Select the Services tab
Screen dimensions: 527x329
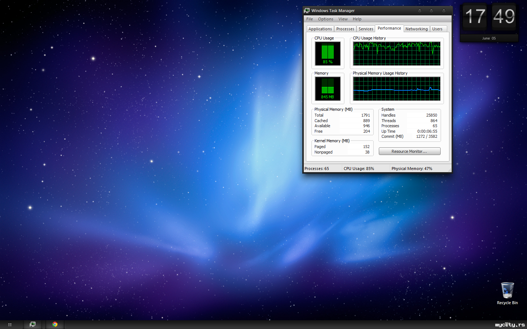(366, 29)
